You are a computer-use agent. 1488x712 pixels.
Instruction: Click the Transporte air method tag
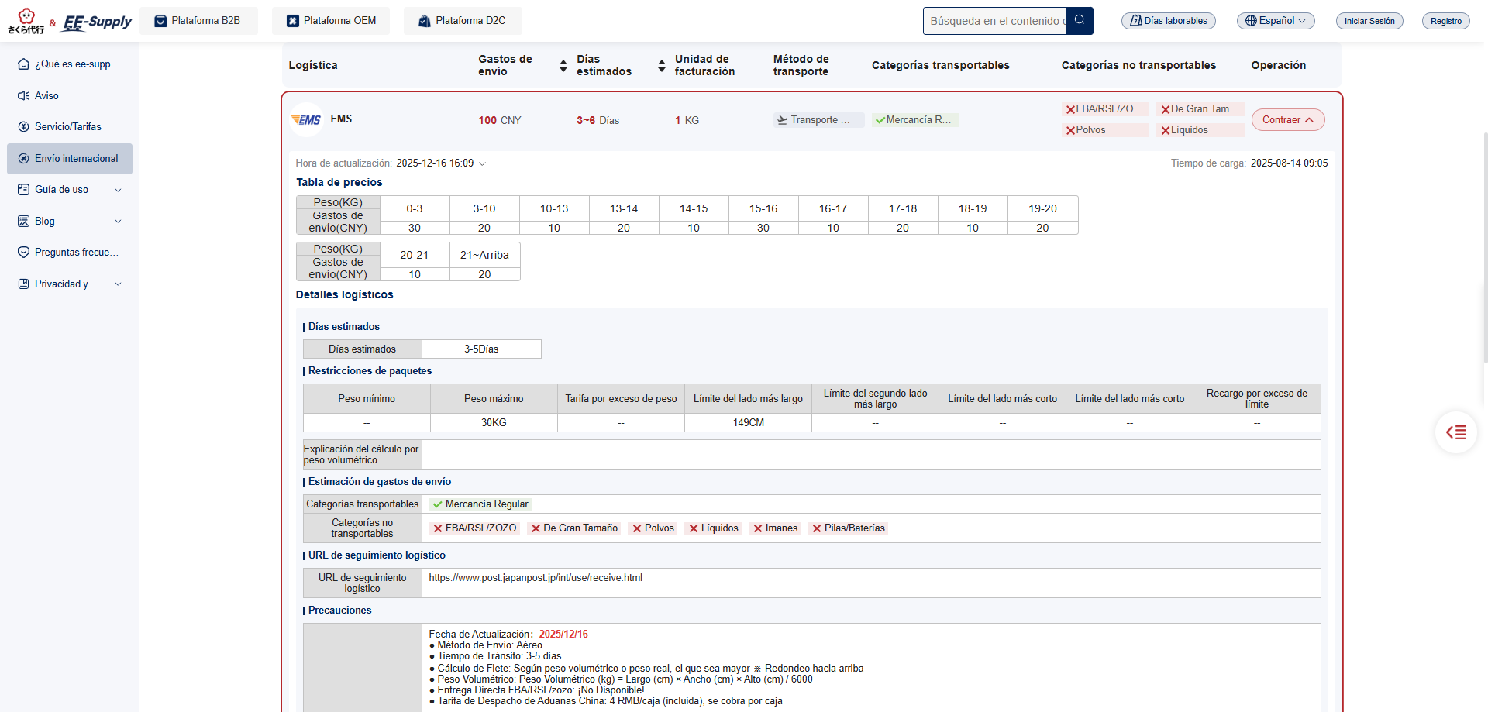coord(818,120)
